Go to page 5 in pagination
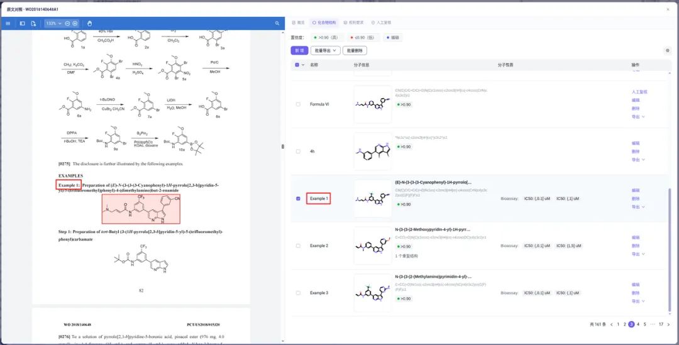 click(x=644, y=324)
